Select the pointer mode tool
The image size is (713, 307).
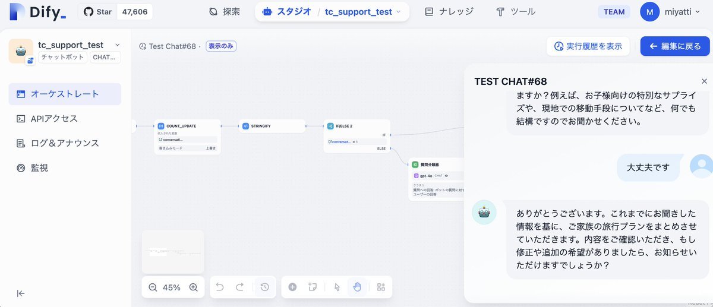point(337,287)
